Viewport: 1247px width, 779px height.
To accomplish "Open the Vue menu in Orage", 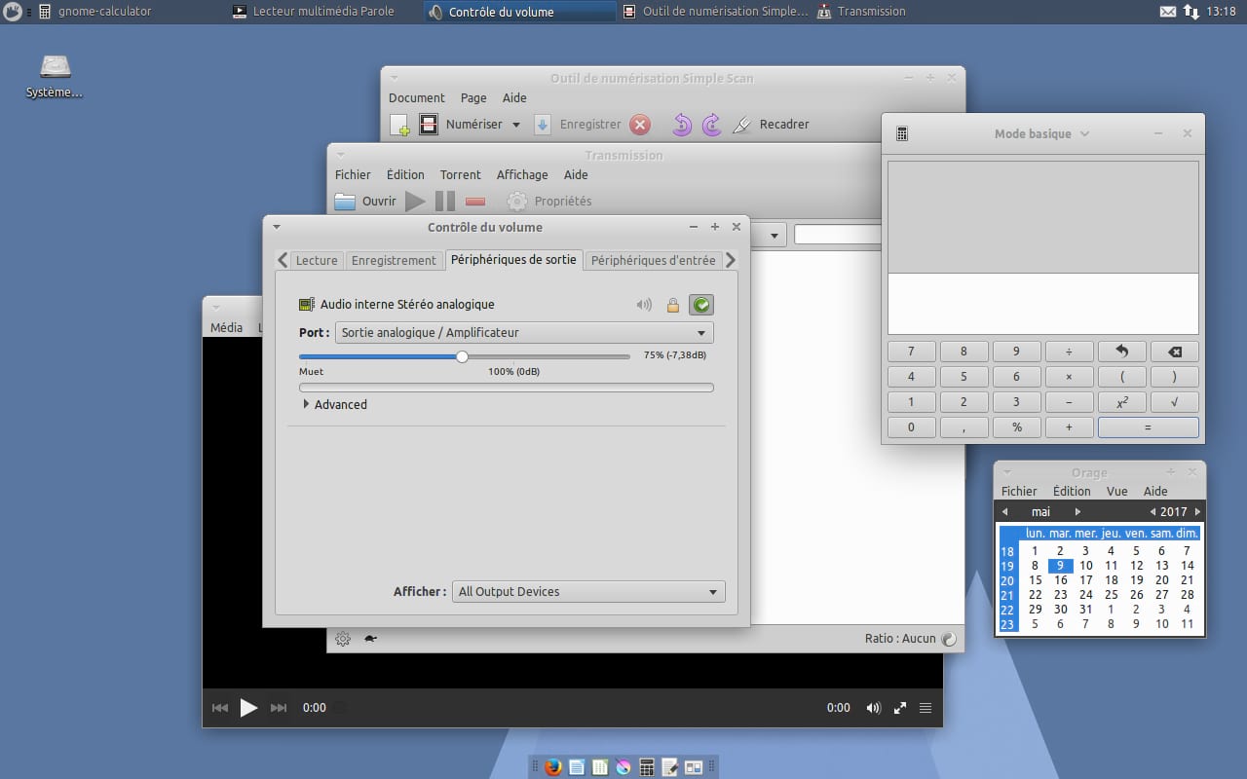I will (x=1116, y=492).
